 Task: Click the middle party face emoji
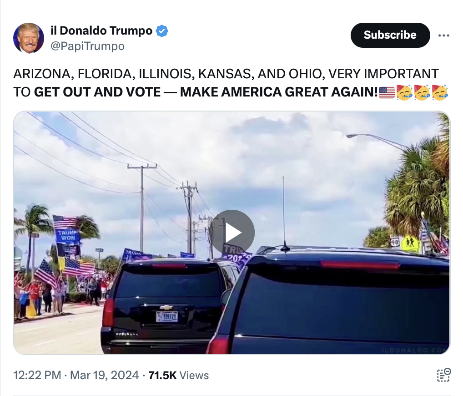[x=422, y=92]
